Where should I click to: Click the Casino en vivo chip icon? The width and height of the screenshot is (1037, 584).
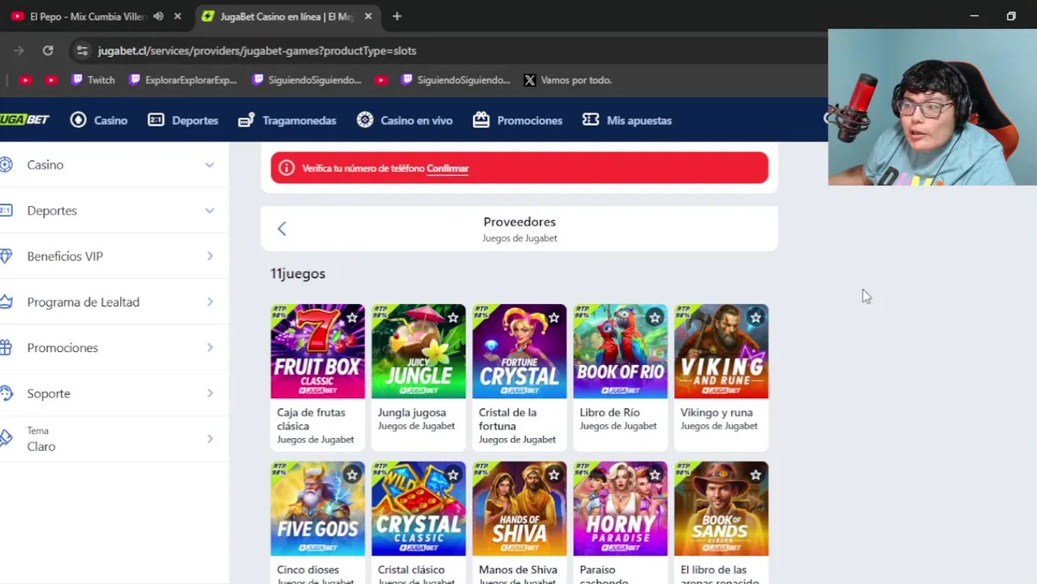[x=365, y=120]
